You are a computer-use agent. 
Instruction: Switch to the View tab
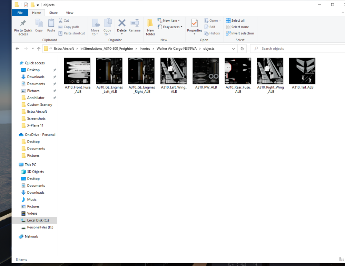(70, 12)
